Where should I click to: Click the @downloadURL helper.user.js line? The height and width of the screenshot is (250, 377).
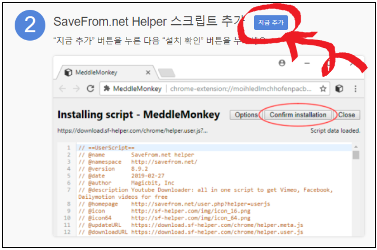[191, 232]
